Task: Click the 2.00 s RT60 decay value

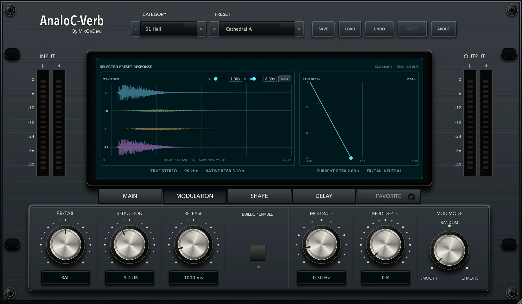Action: (411, 79)
